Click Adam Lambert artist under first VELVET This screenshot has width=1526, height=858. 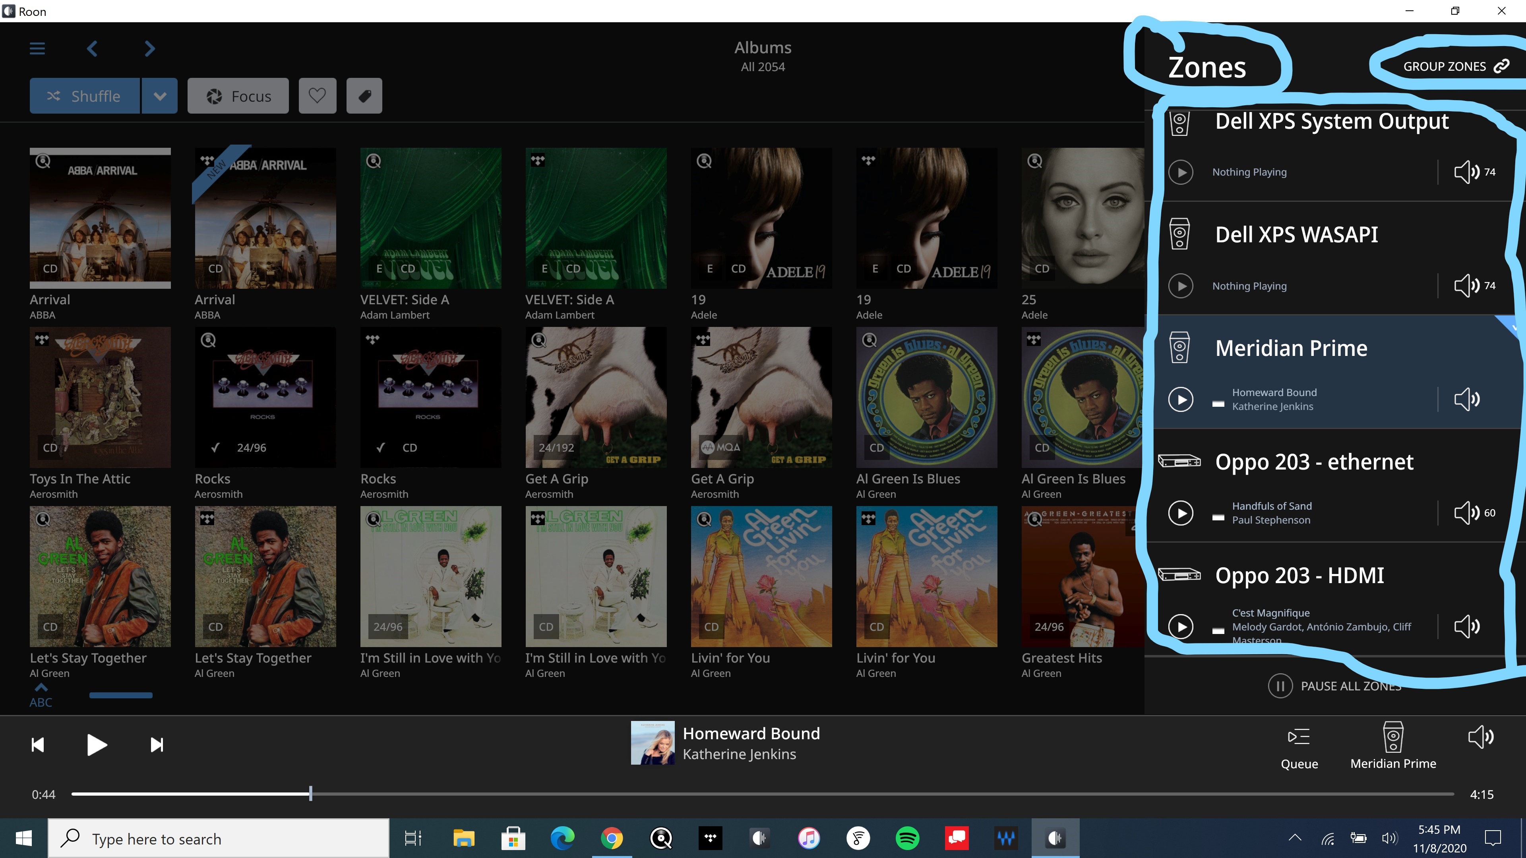point(395,315)
